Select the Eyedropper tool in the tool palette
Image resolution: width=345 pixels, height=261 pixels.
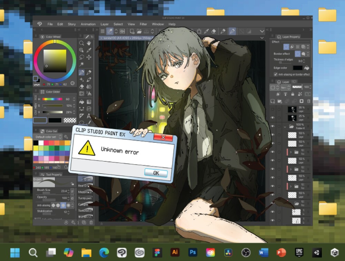click(89, 50)
